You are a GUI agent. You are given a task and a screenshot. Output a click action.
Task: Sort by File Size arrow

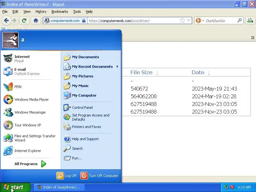pyautogui.click(x=157, y=73)
